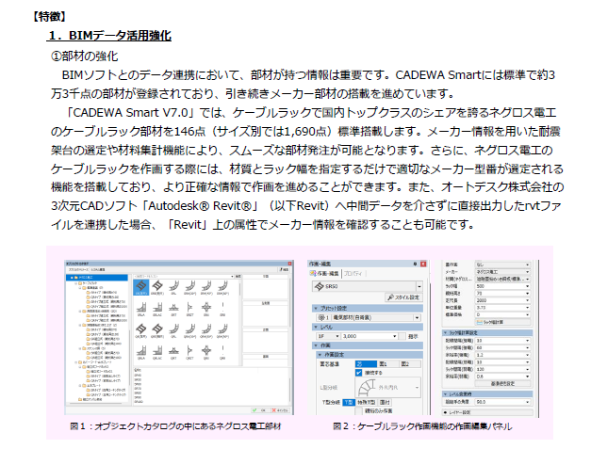Screen dimensions: 591x449
Task: Collapse the プリセット設定 section
Action: pyautogui.click(x=318, y=308)
